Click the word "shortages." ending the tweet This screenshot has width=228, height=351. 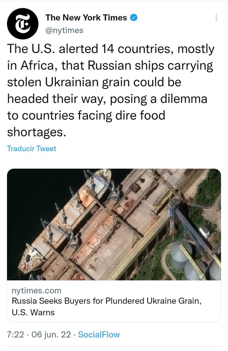pos(35,132)
